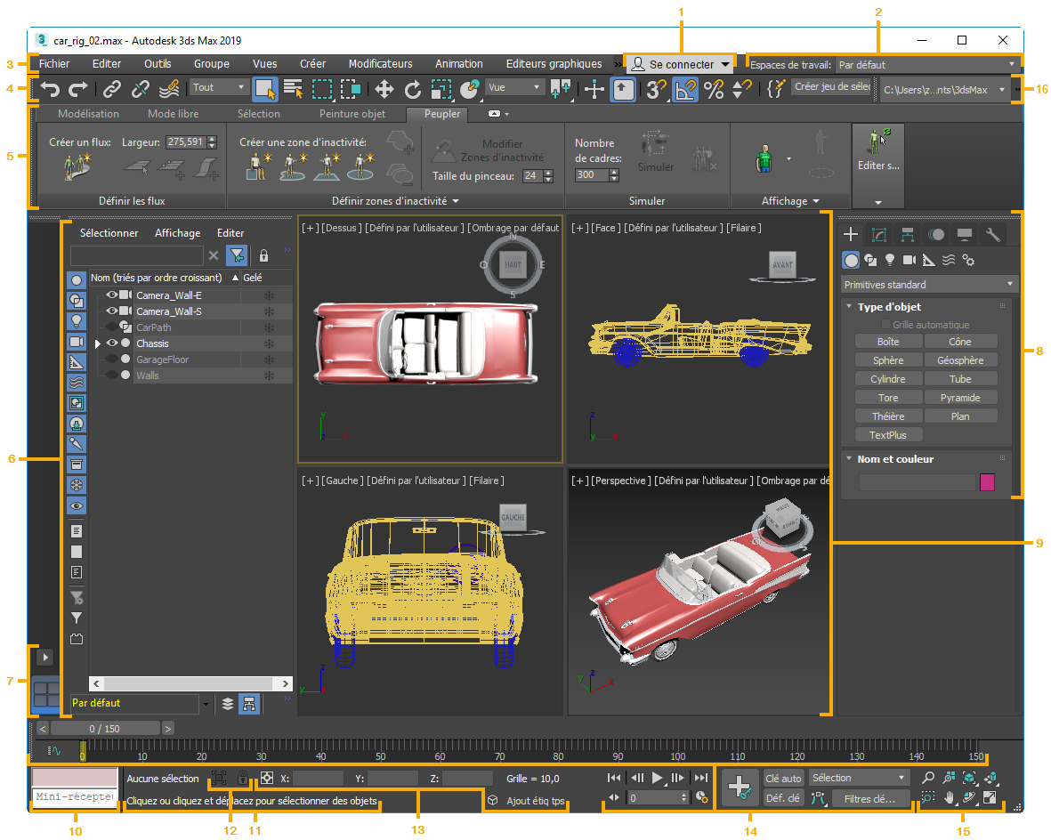The image size is (1051, 840).
Task: Click the Undo arrow in main toolbar
Action: pos(51,88)
